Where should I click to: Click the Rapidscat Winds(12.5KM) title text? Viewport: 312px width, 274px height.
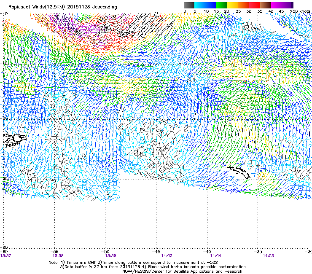[x=36, y=7]
